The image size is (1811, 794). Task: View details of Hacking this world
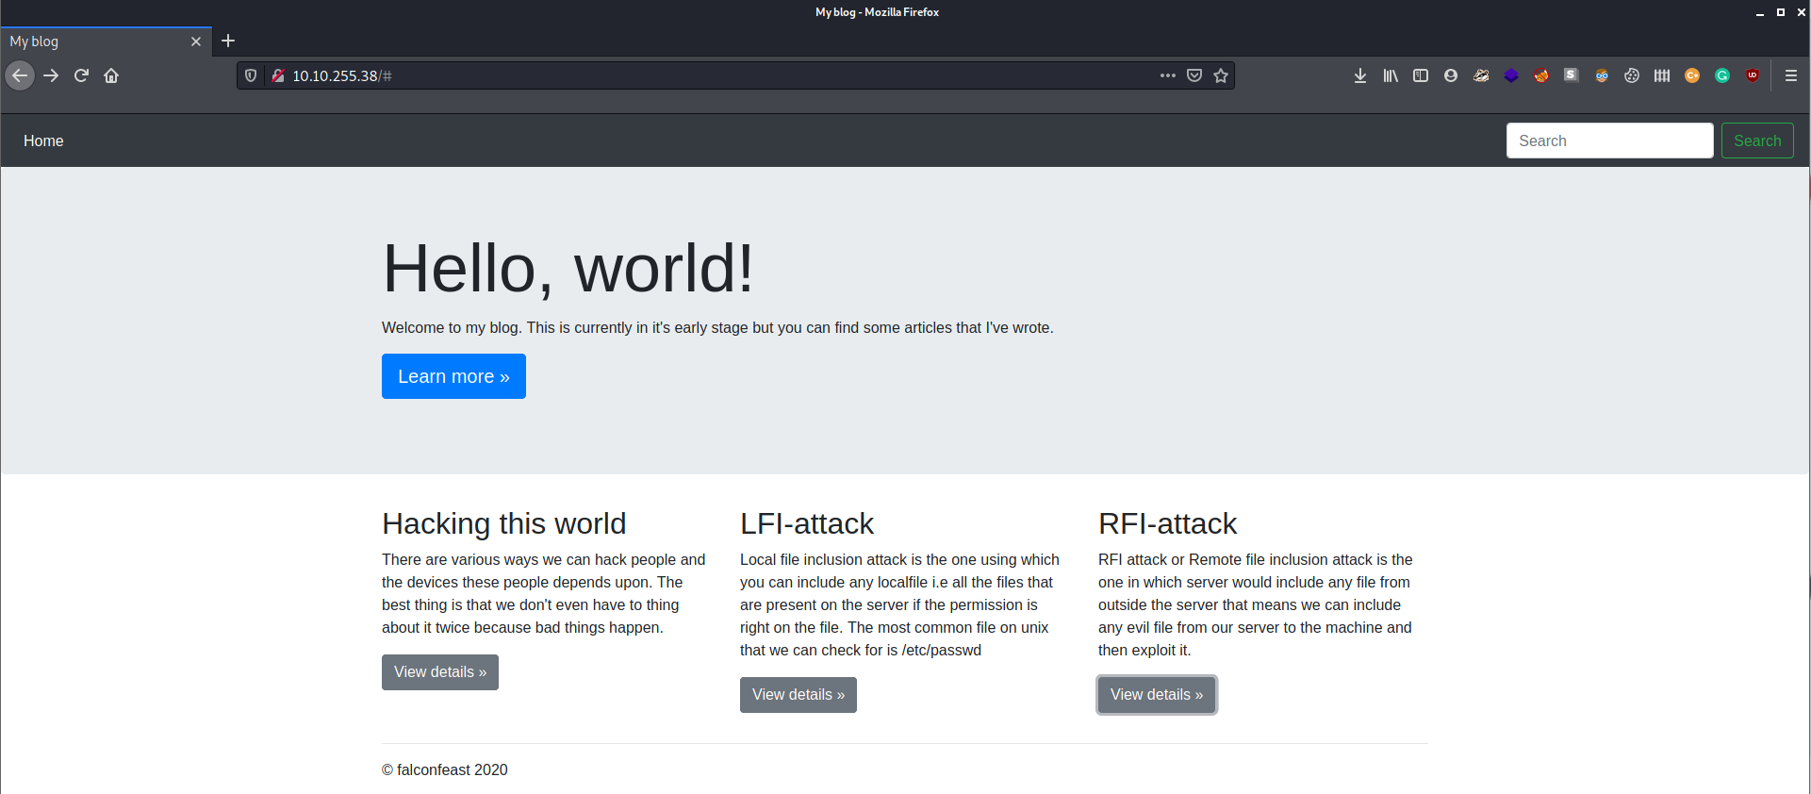pos(440,672)
